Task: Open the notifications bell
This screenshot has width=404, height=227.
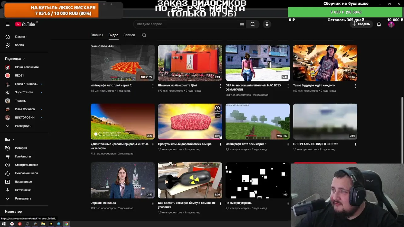Action: coord(379,24)
